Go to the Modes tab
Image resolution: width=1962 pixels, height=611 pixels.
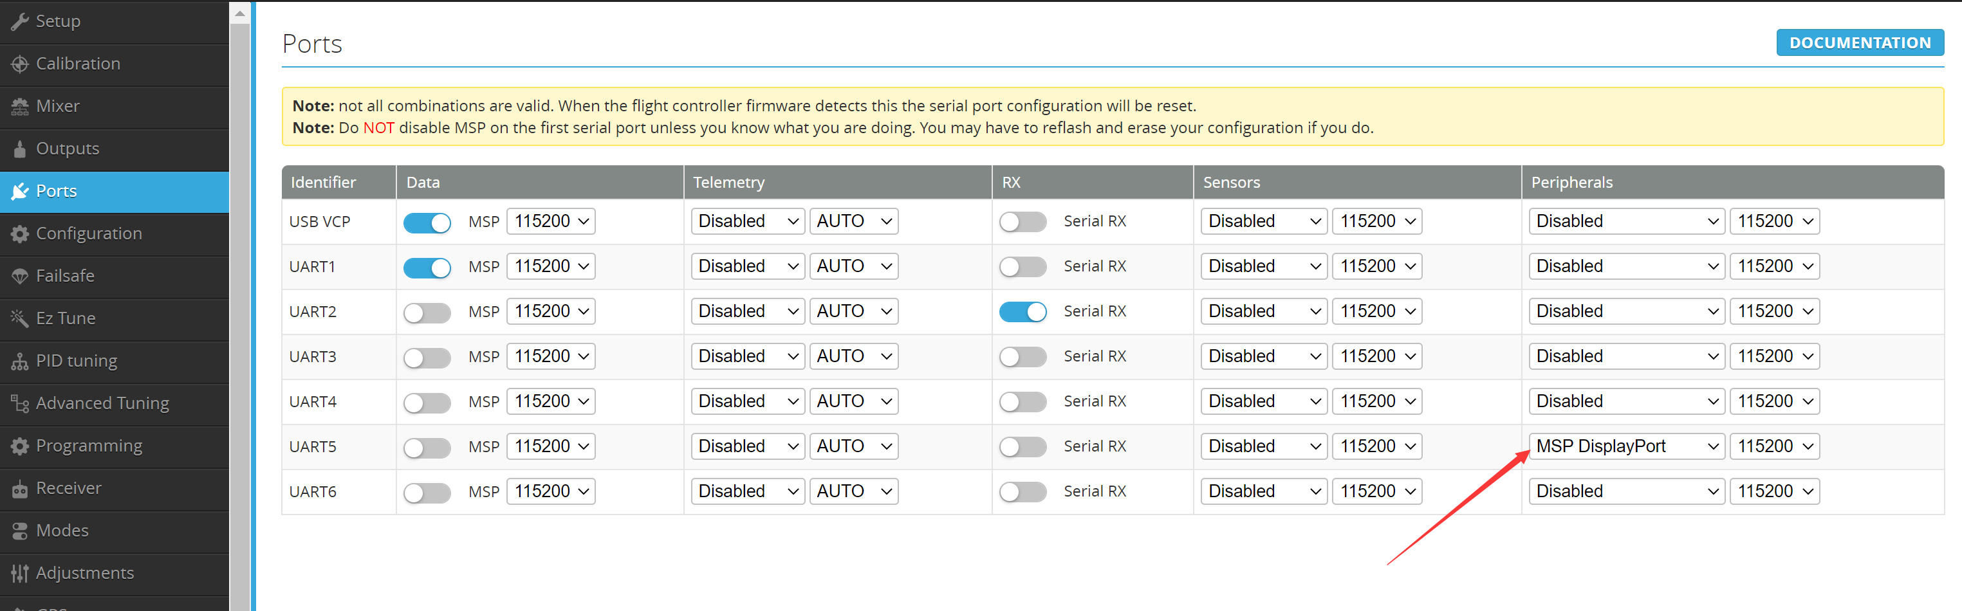[62, 531]
